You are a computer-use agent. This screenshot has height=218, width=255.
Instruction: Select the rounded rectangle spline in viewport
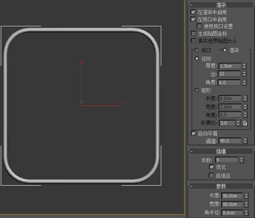coord(81,30)
